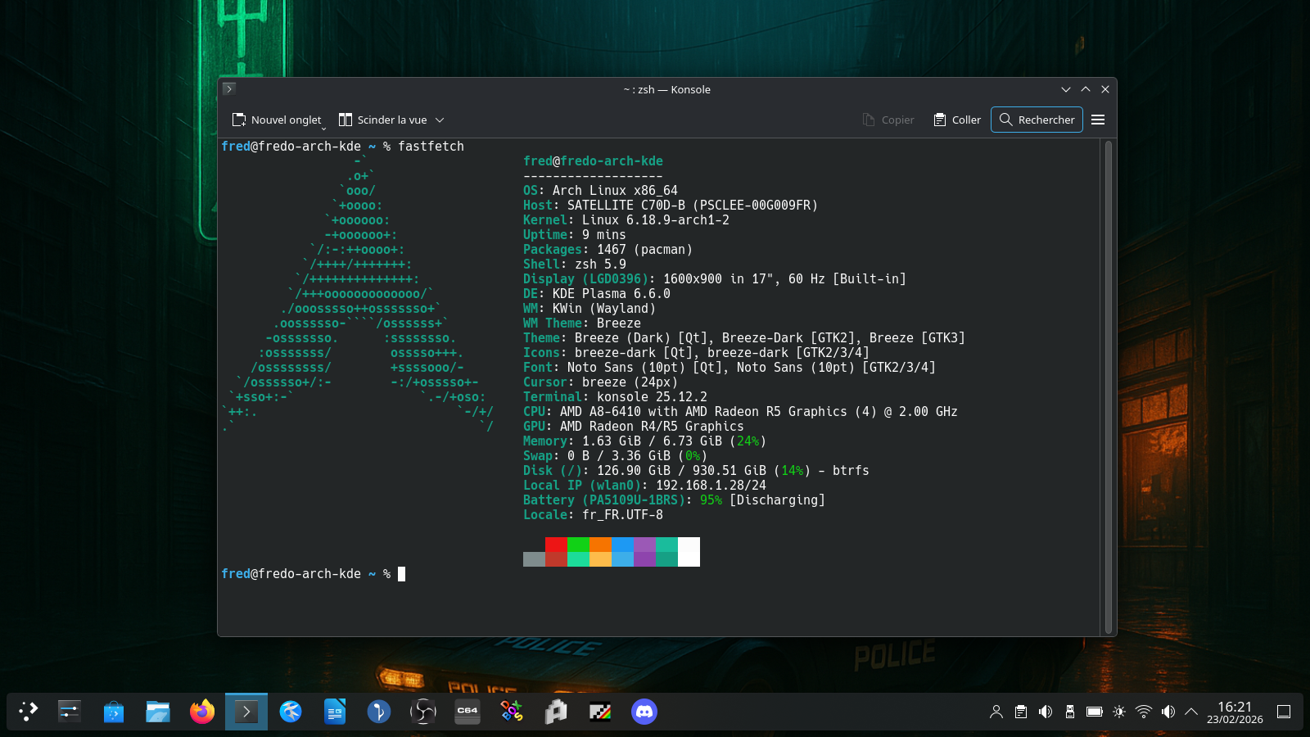Click the Konsole terminal vertical scrollbar
The width and height of the screenshot is (1310, 737).
1109,385
